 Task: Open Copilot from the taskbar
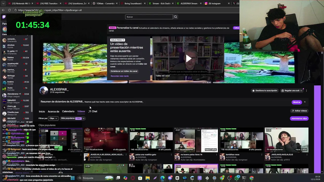[125, 178]
